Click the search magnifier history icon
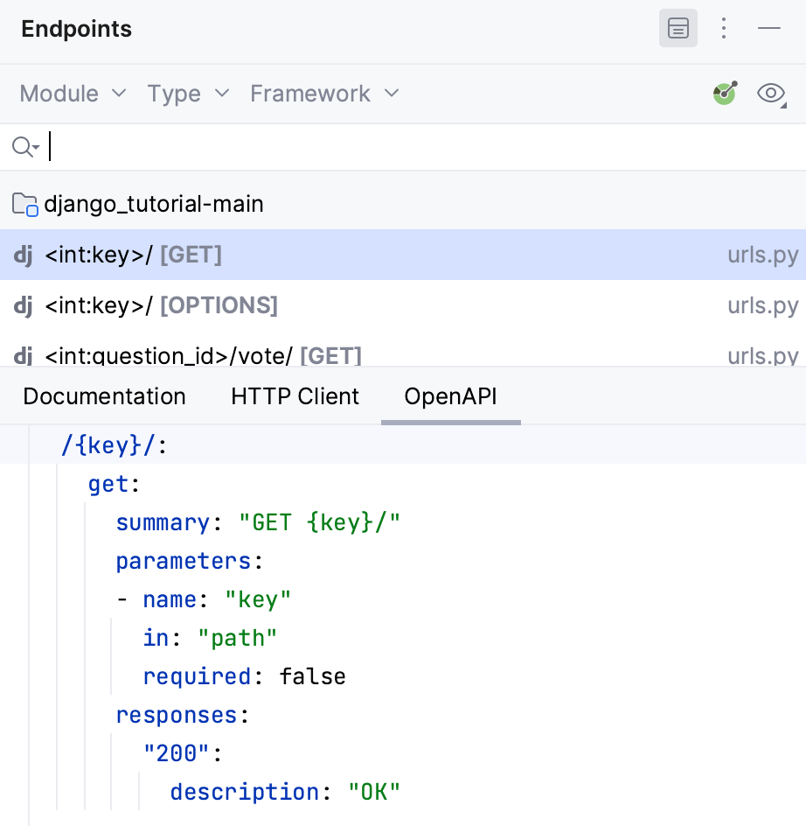 [25, 147]
